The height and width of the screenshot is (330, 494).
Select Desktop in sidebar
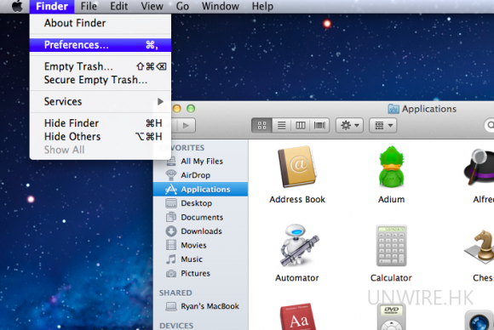(201, 203)
